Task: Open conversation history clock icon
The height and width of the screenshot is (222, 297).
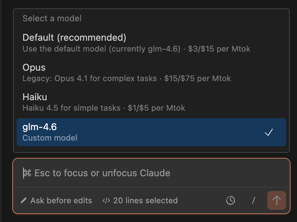Action: (231, 200)
